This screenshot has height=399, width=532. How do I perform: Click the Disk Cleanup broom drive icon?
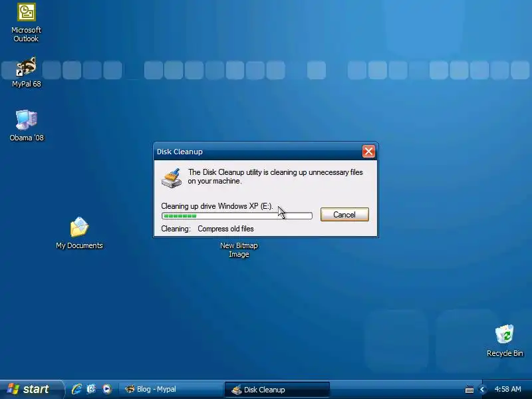tap(172, 178)
